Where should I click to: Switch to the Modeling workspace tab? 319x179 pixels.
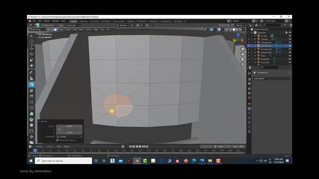[x=83, y=21]
